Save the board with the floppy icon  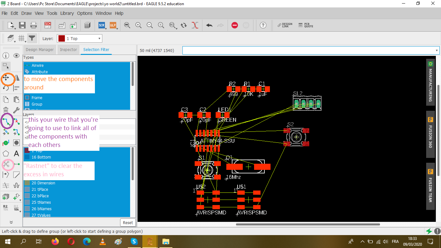click(x=22, y=25)
